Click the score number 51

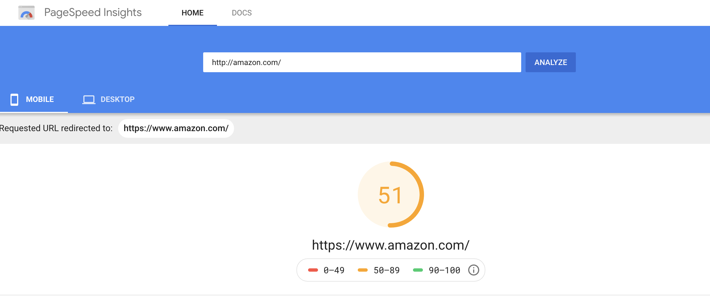pos(390,195)
